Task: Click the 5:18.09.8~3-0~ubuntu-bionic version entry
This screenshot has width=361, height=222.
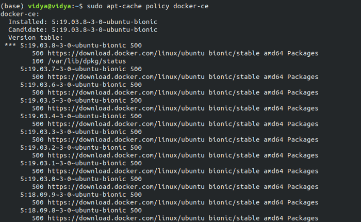Action: [73, 210]
